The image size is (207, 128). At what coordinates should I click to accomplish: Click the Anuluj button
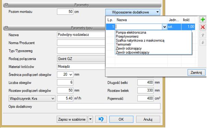click(x=148, y=119)
